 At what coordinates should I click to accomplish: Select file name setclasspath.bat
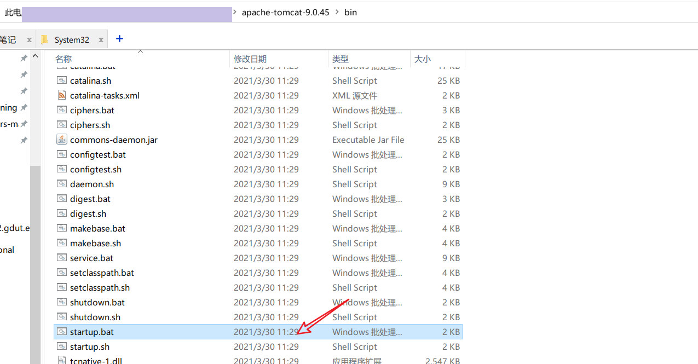102,273
